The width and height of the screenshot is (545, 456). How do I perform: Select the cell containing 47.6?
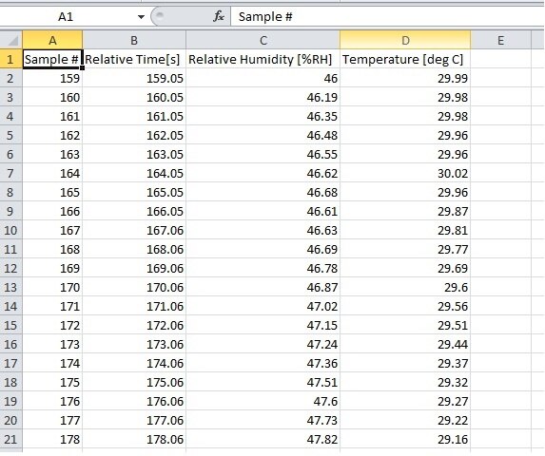263,401
